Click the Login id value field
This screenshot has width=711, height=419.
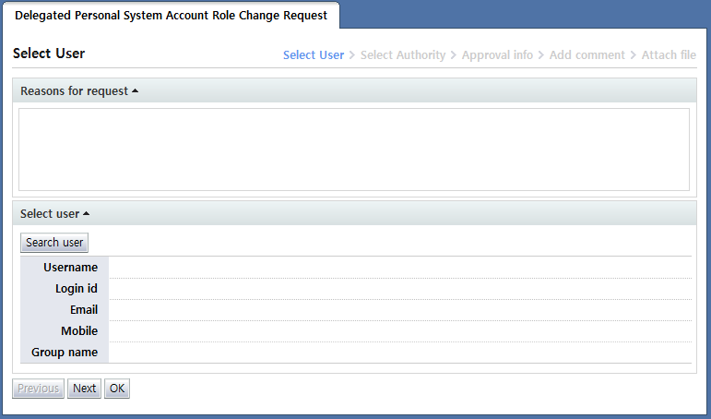click(x=399, y=289)
